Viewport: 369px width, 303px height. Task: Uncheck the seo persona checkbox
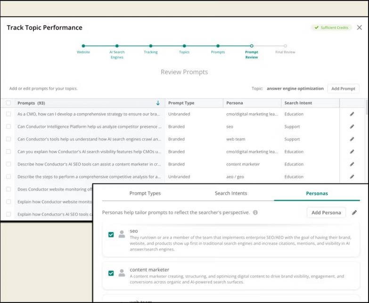111,234
